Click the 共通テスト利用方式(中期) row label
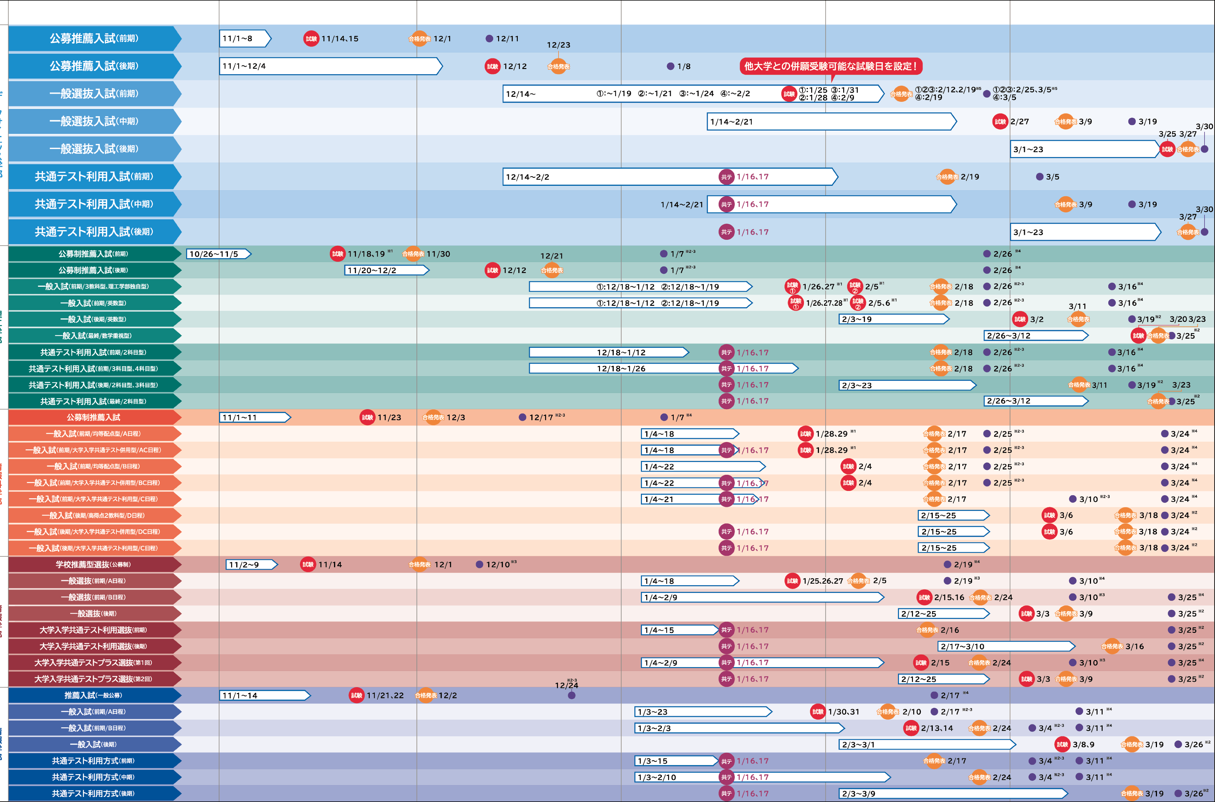The width and height of the screenshot is (1215, 802). tap(95, 777)
